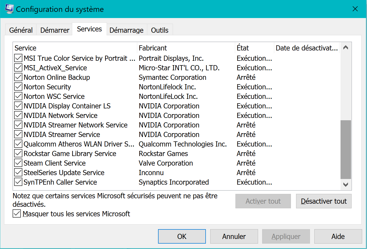Click the Annuler button
This screenshot has width=367, height=249.
coord(234,236)
